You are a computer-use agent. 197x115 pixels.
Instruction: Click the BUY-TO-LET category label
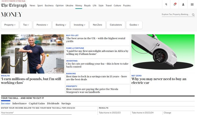click(x=72, y=36)
